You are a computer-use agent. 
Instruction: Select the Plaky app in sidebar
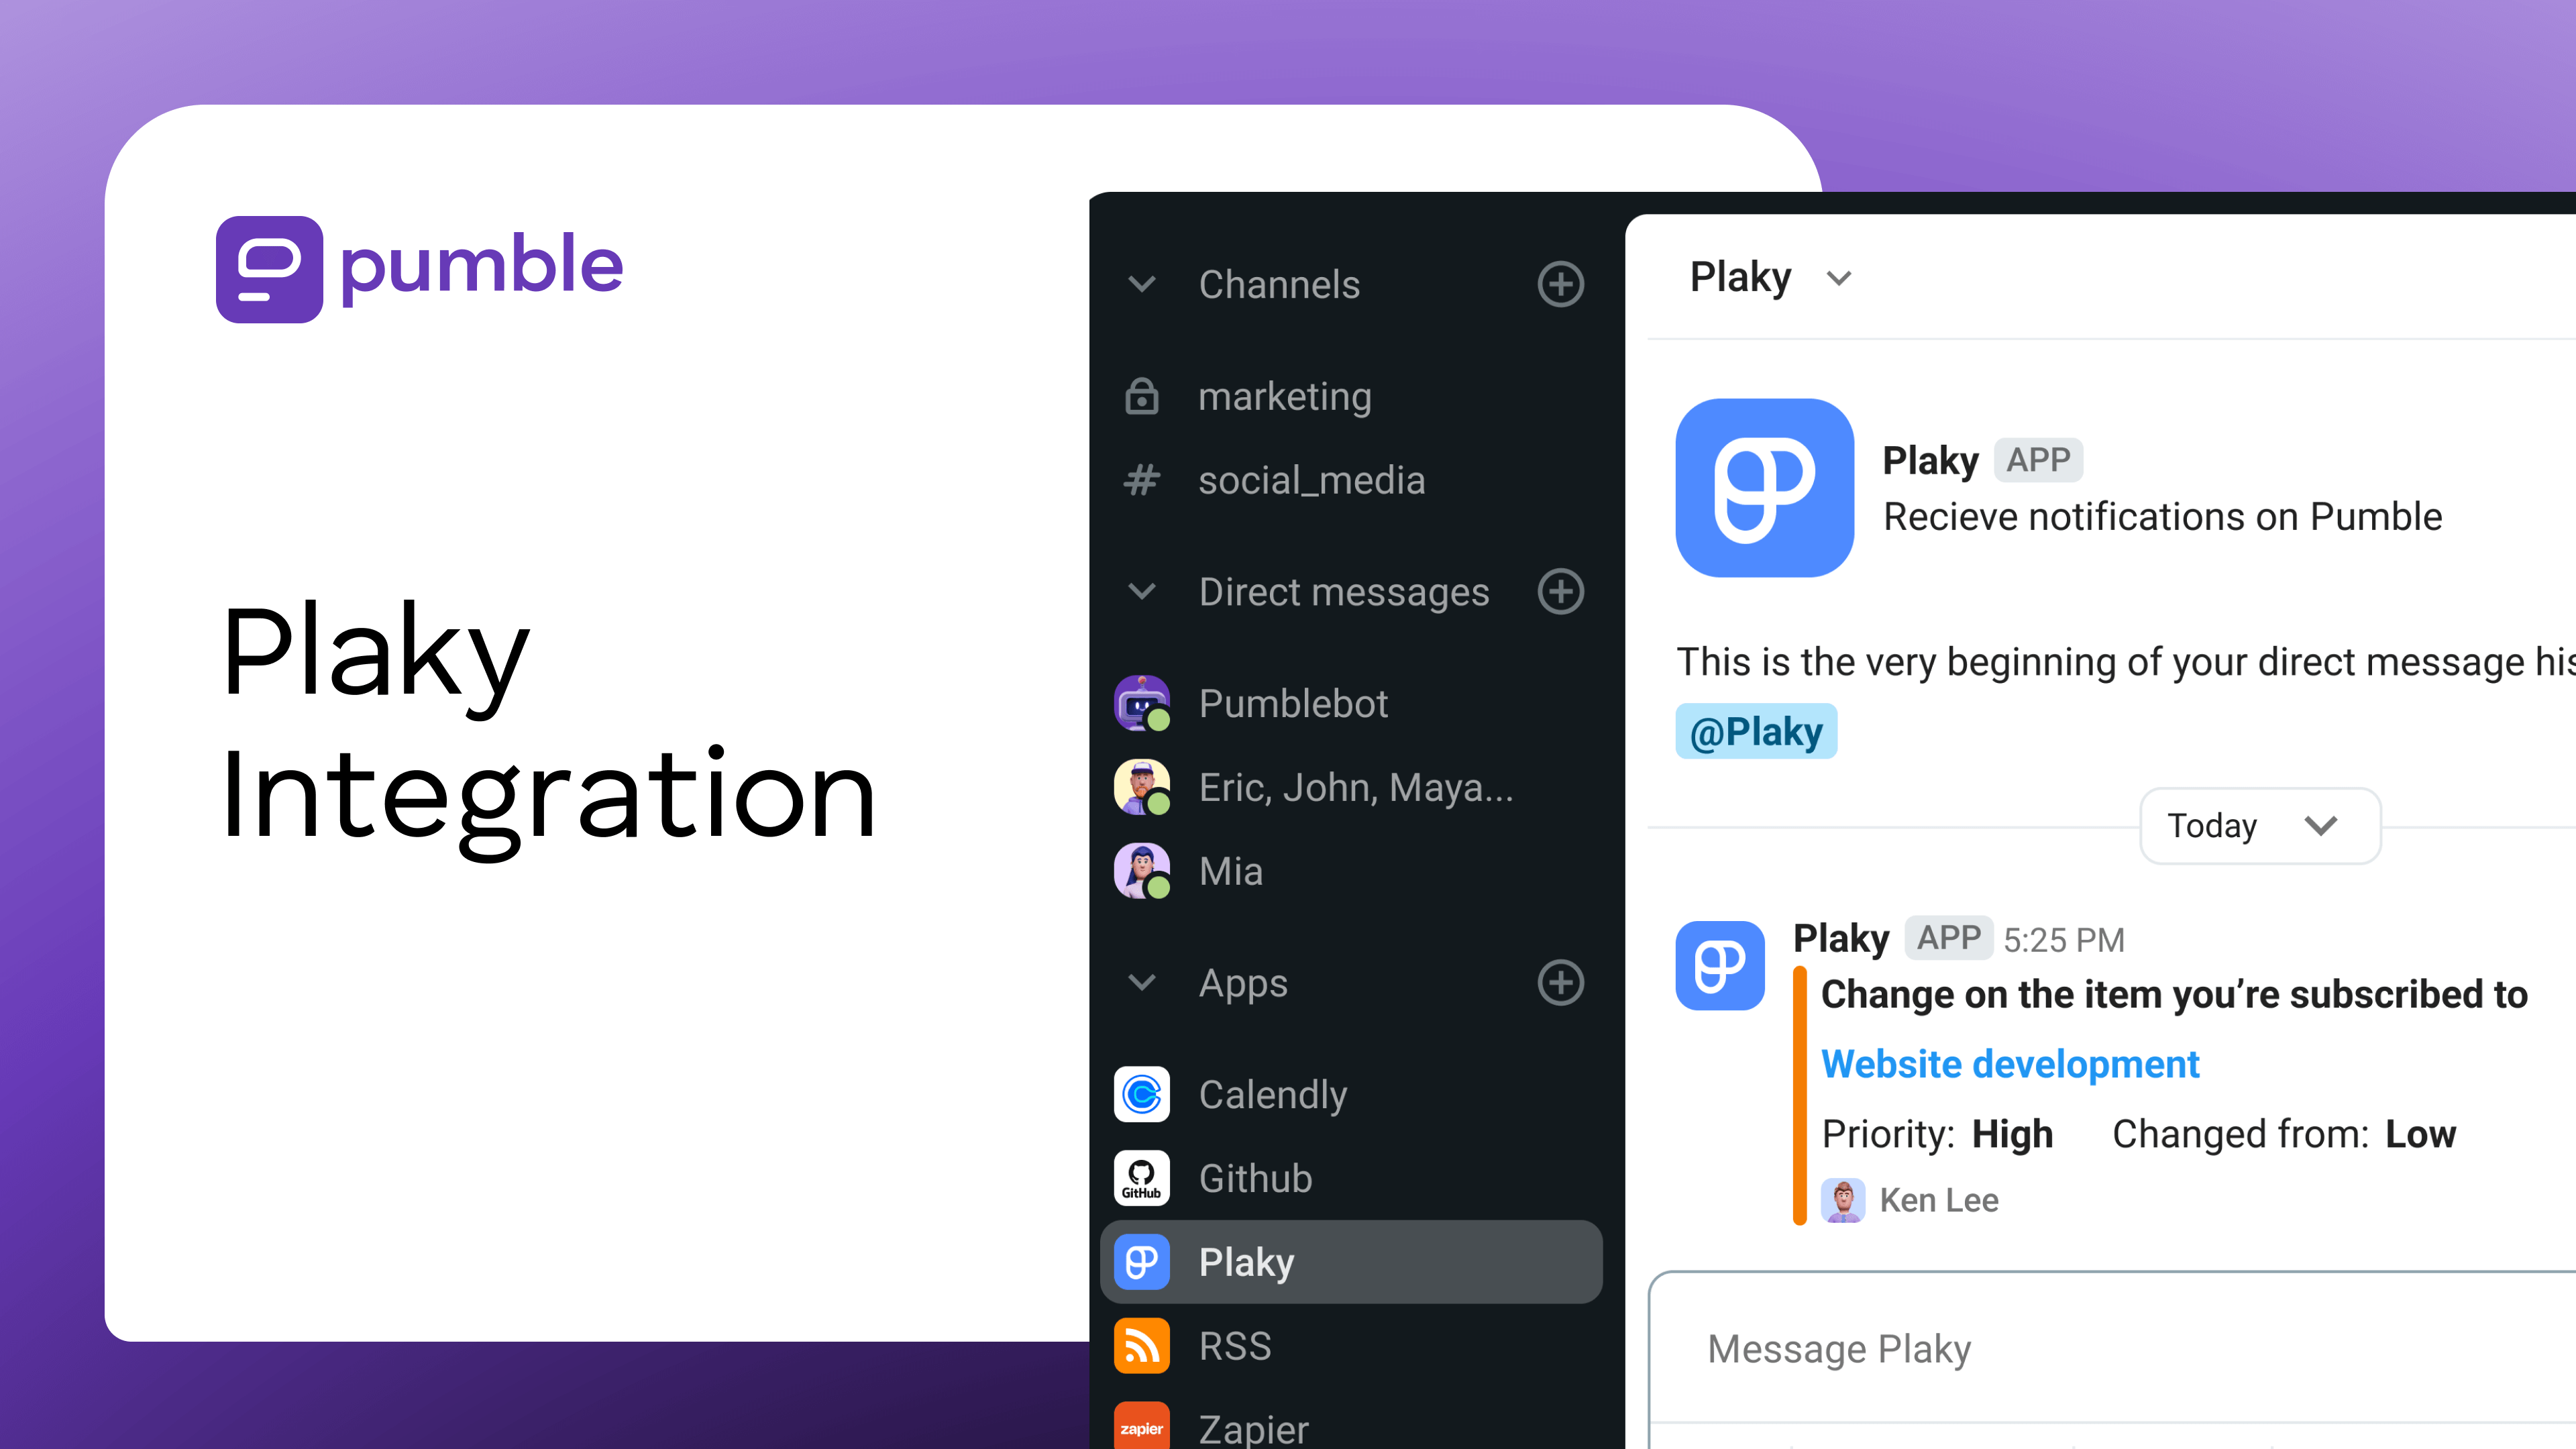[1350, 1262]
